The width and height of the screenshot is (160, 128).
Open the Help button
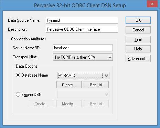[x=138, y=49]
